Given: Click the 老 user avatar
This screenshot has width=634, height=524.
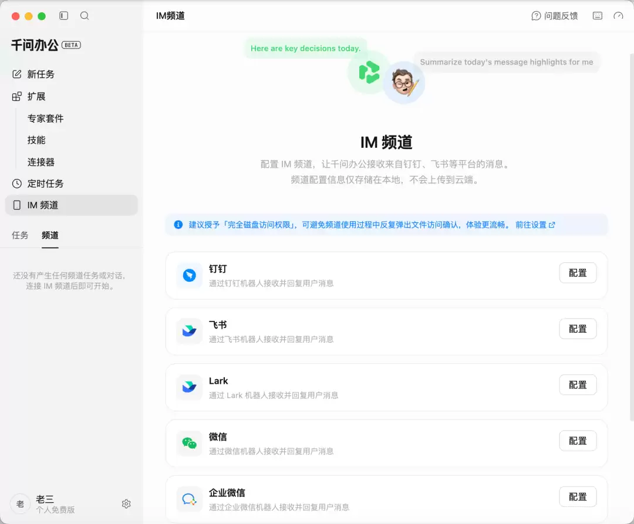Looking at the screenshot, I should point(20,504).
